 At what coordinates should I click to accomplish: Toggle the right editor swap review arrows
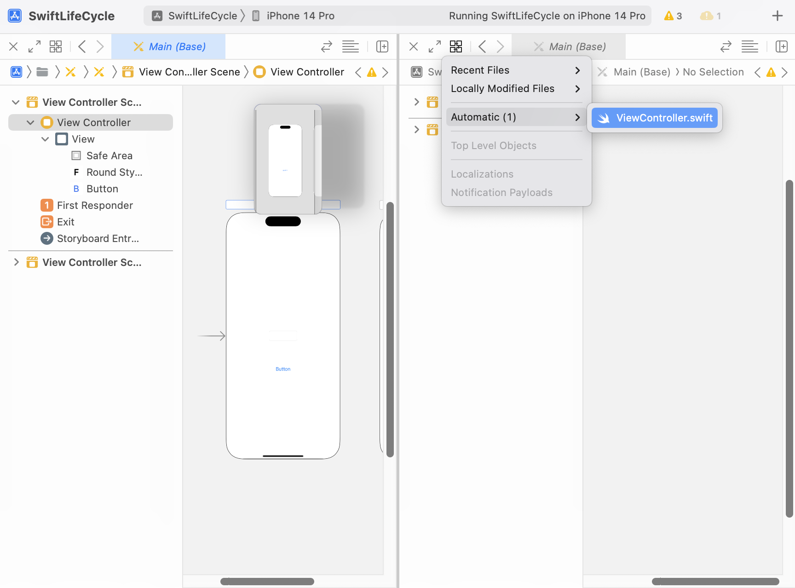click(x=726, y=46)
